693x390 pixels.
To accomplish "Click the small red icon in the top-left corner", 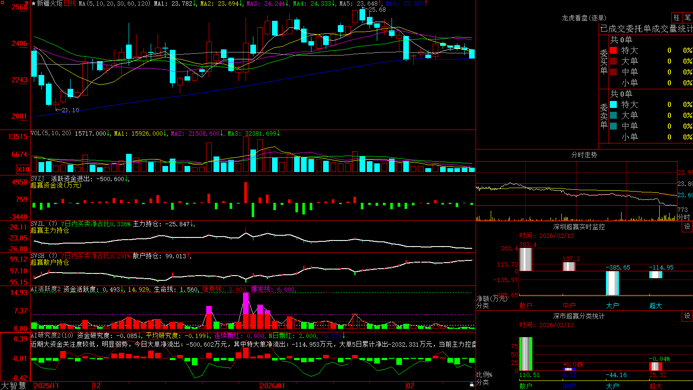I will tap(2, 2).
